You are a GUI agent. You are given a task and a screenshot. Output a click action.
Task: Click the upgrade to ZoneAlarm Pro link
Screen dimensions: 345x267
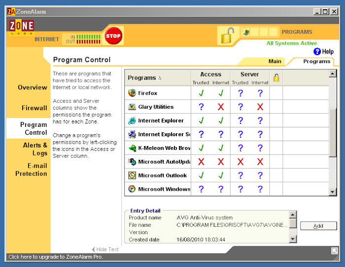(56, 257)
